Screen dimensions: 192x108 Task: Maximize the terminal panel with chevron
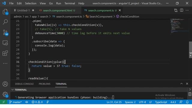181,84
